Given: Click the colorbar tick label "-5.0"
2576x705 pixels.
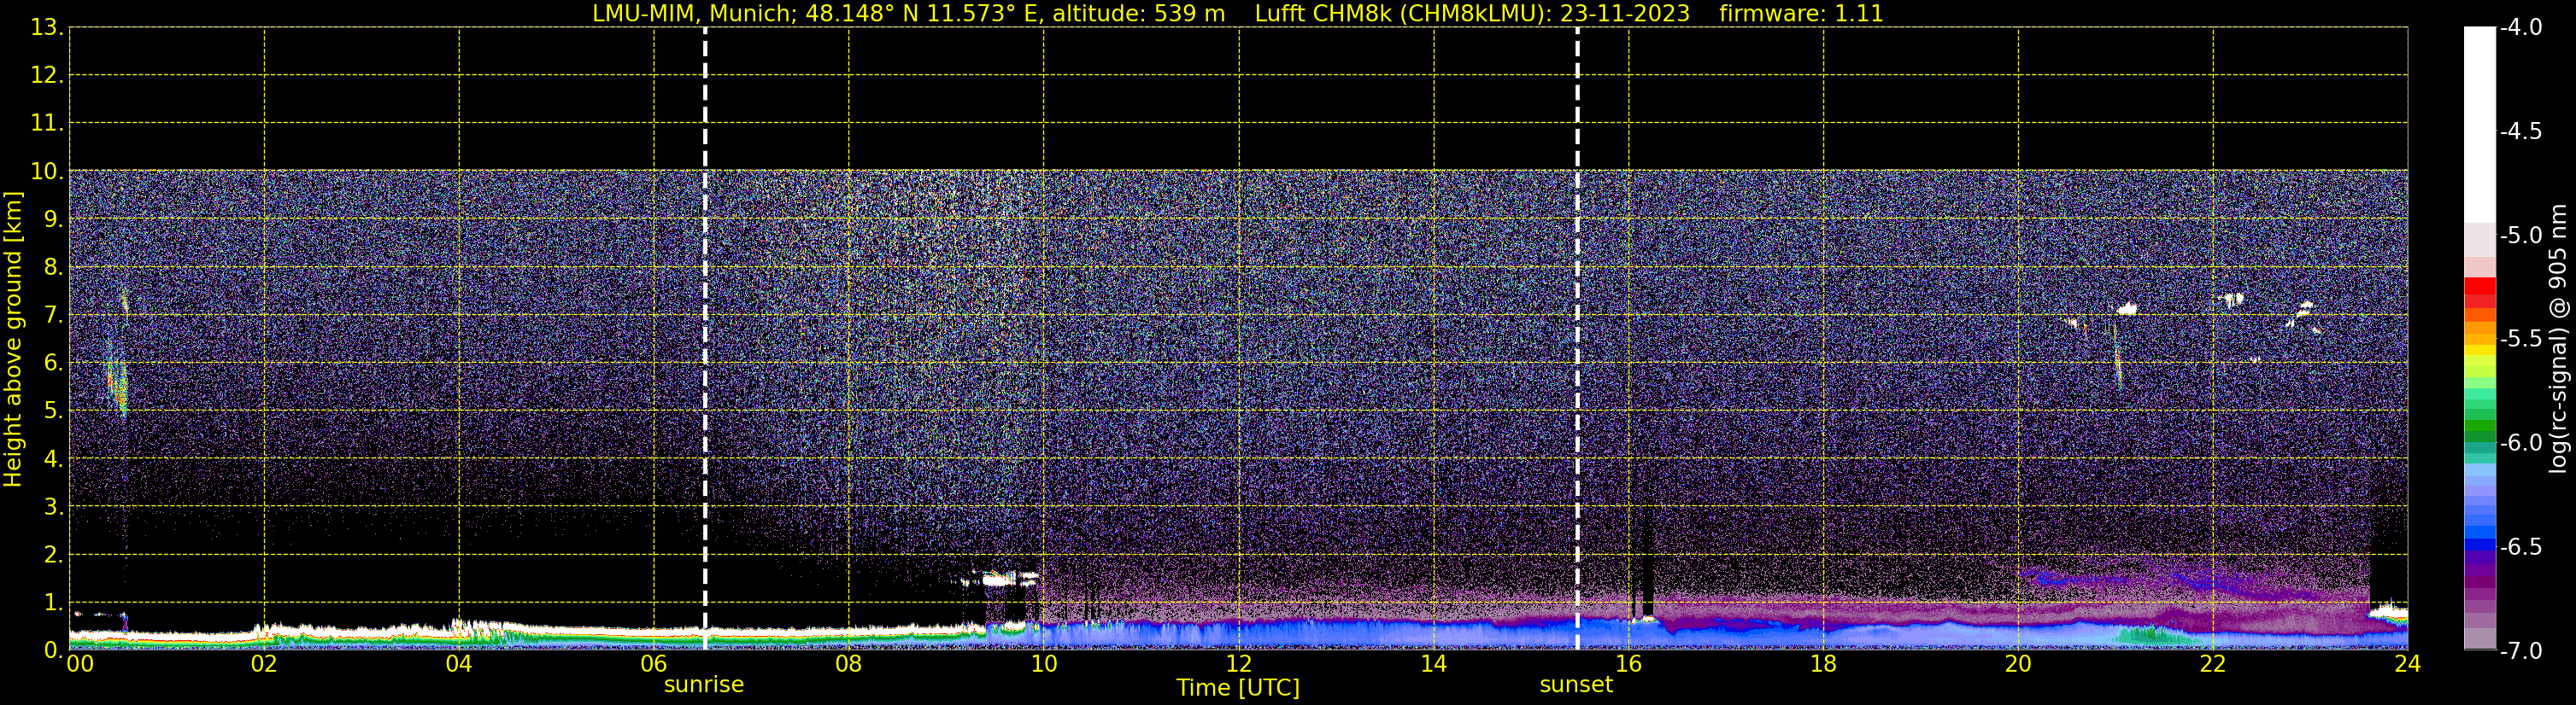Looking at the screenshot, I should click(2520, 236).
